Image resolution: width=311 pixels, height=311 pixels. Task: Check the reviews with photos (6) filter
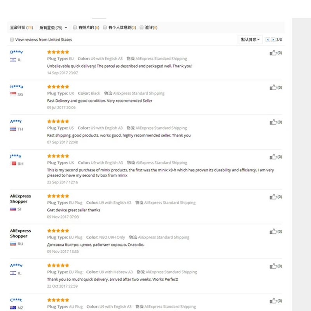(75, 27)
